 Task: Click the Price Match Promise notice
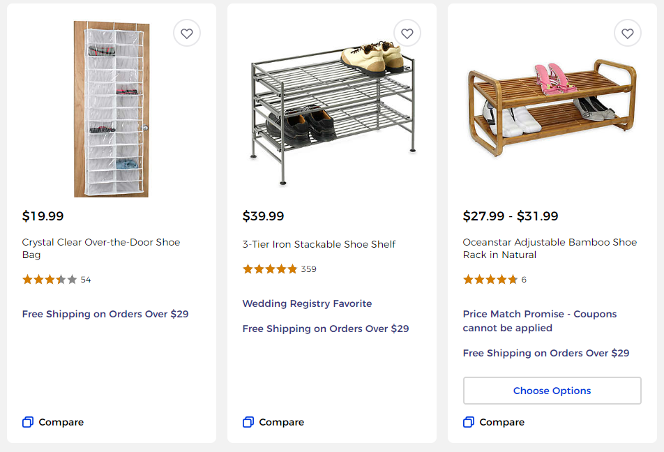[540, 321]
